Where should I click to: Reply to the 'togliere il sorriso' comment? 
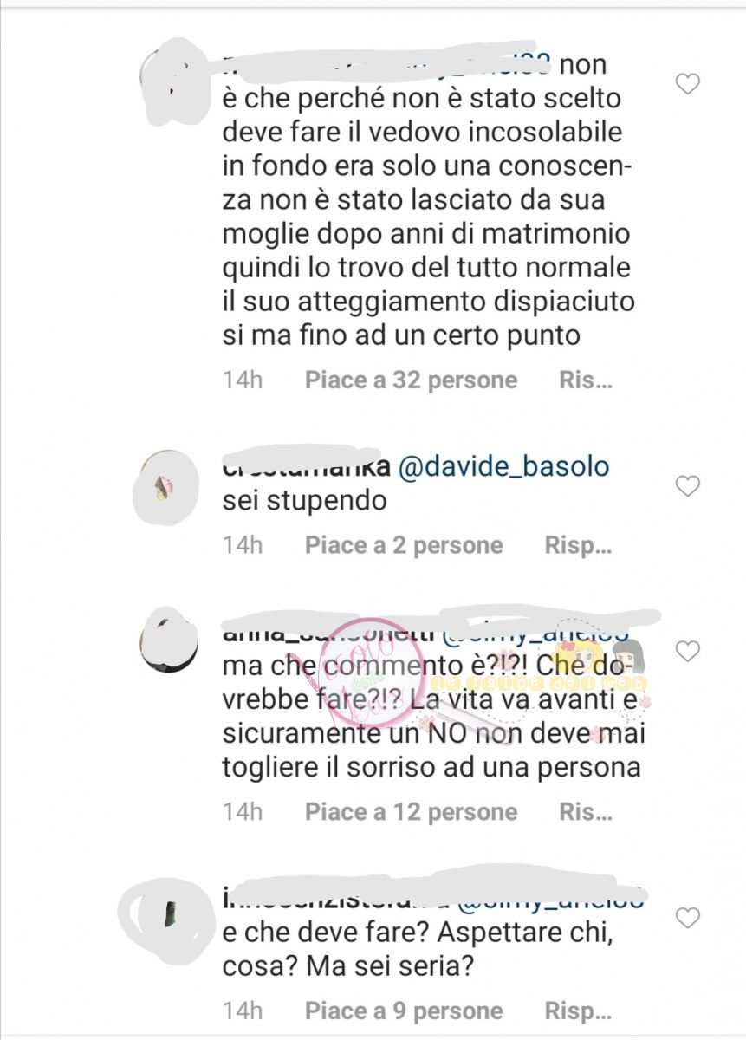(587, 812)
